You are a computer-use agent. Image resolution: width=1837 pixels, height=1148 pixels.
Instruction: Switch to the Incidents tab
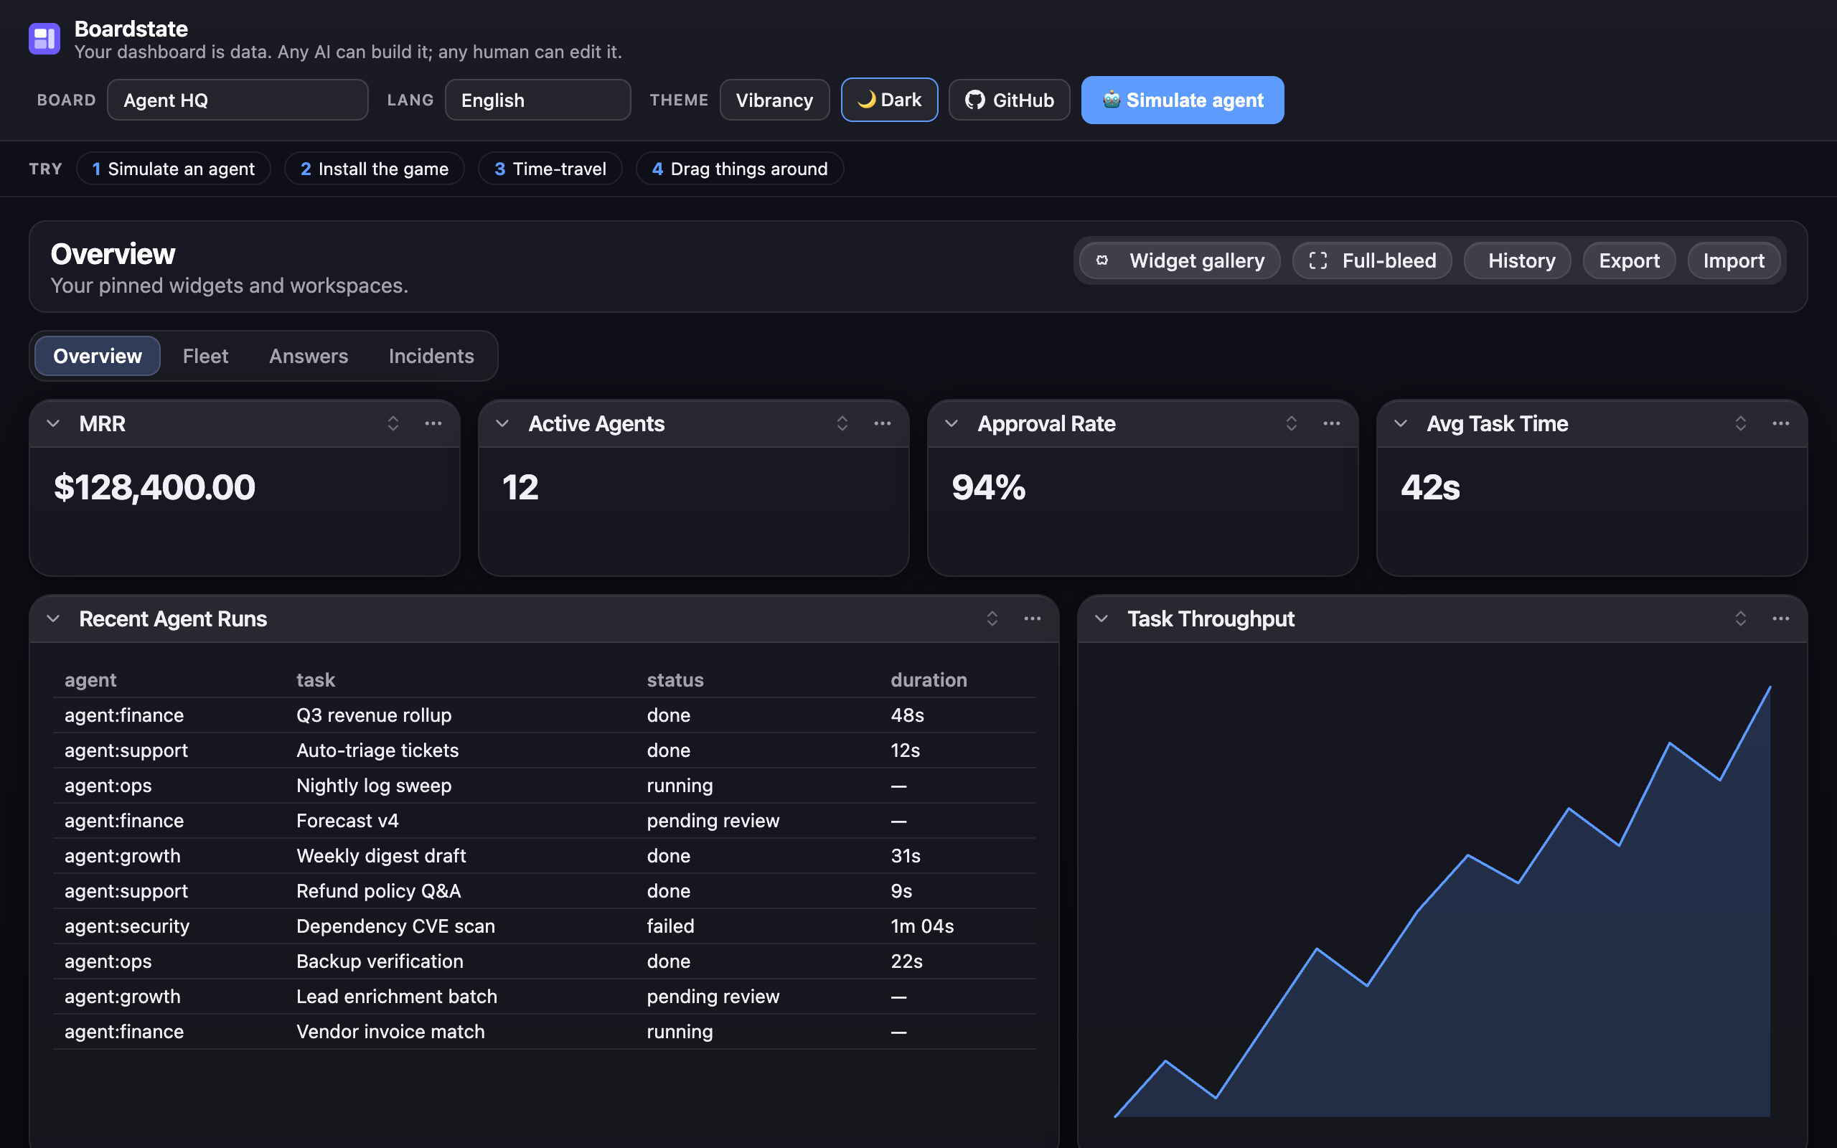[431, 356]
